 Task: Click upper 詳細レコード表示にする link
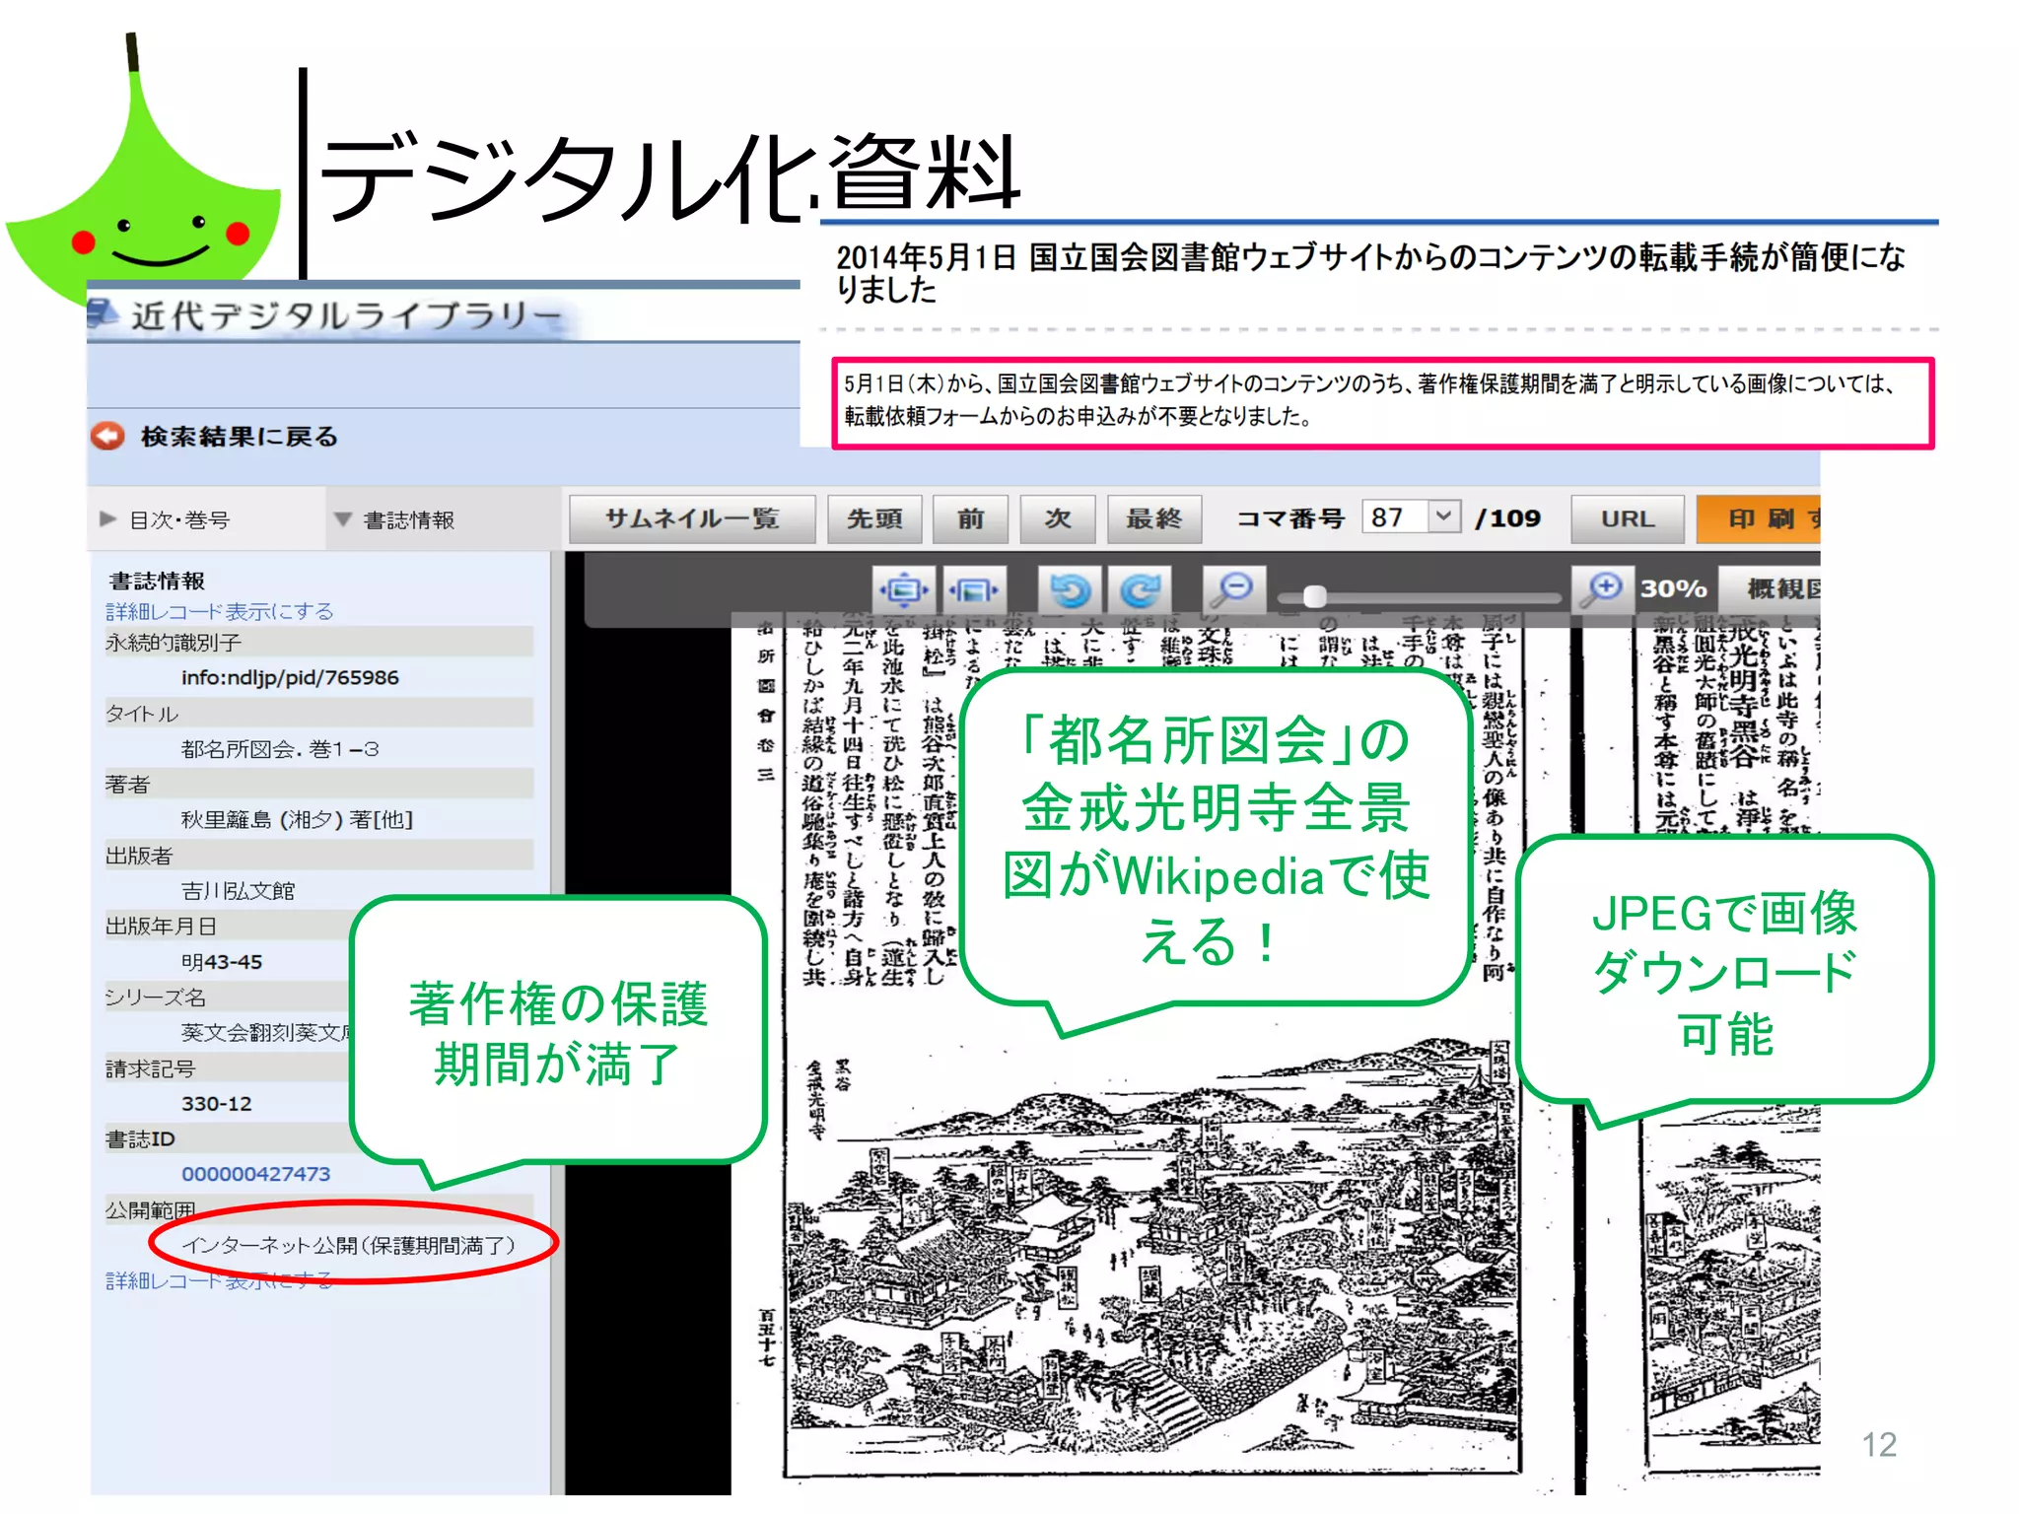click(220, 611)
